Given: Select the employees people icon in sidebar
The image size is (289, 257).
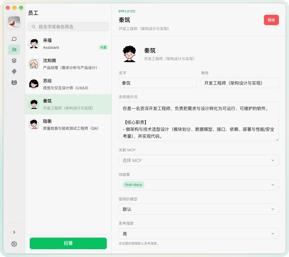Looking at the screenshot, I should coord(14,50).
